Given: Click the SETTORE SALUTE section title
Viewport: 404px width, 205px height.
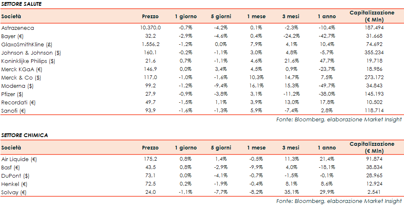Looking at the screenshot, I should (x=22, y=4).
